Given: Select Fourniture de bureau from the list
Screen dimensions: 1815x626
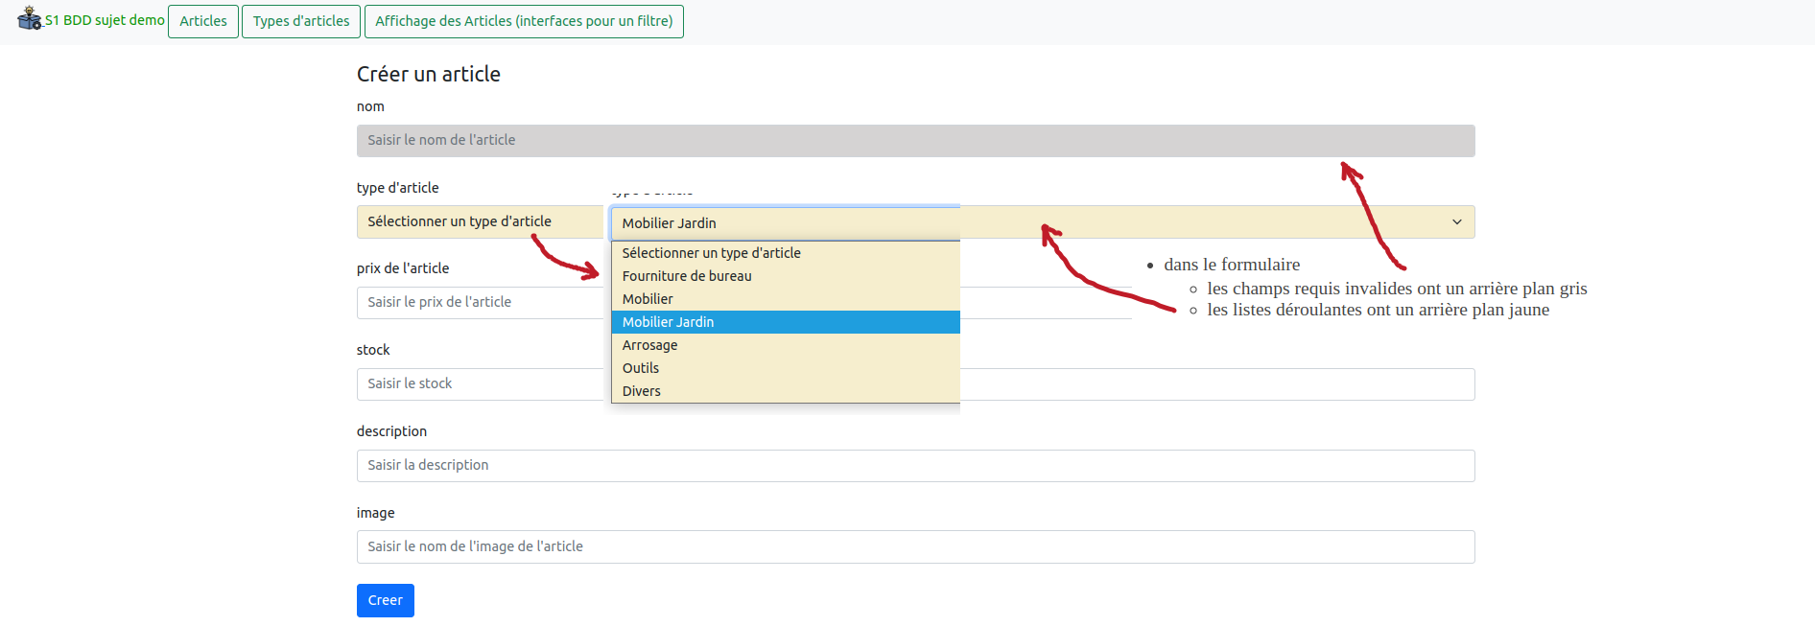Looking at the screenshot, I should (687, 276).
